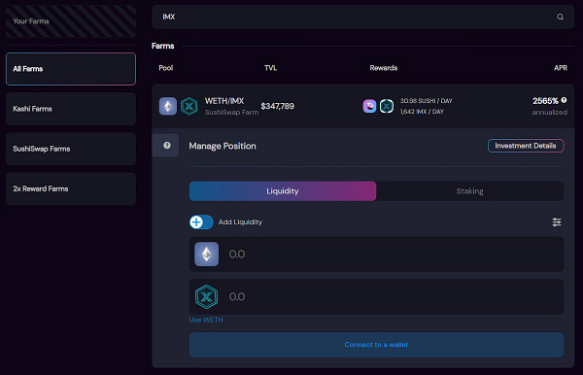Click Connect to a wallet button

click(376, 345)
